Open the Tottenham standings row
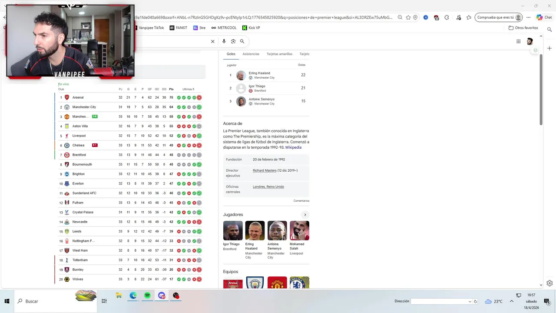The width and height of the screenshot is (556, 313). (129, 260)
